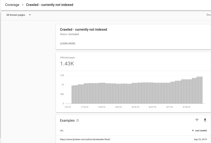The width and height of the screenshot is (211, 143).
Task: Select the Status: Excluded text
Action: tap(69, 34)
